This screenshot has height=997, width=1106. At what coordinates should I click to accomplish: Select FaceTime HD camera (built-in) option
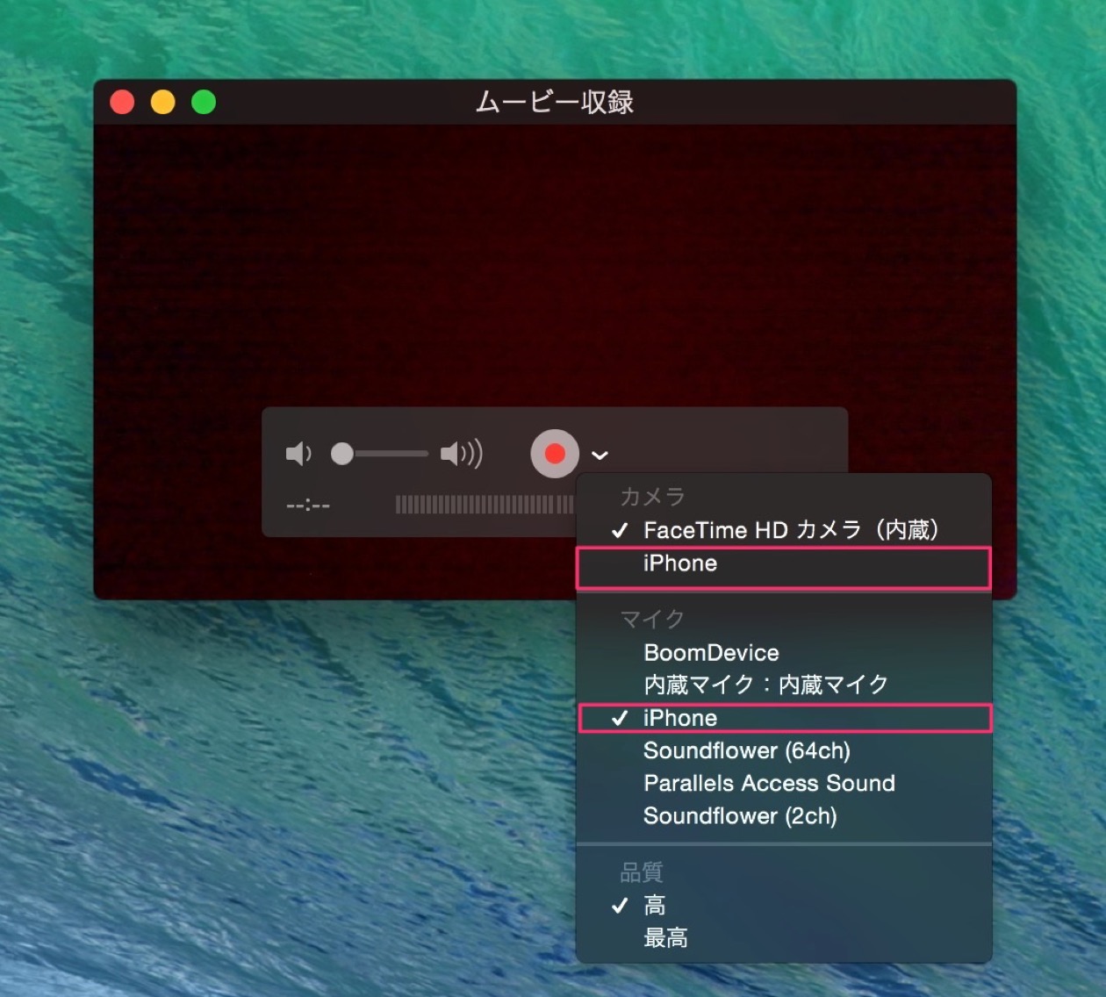[x=784, y=530]
